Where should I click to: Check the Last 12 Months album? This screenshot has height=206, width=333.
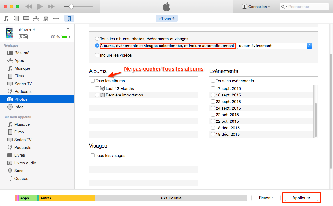click(97, 88)
